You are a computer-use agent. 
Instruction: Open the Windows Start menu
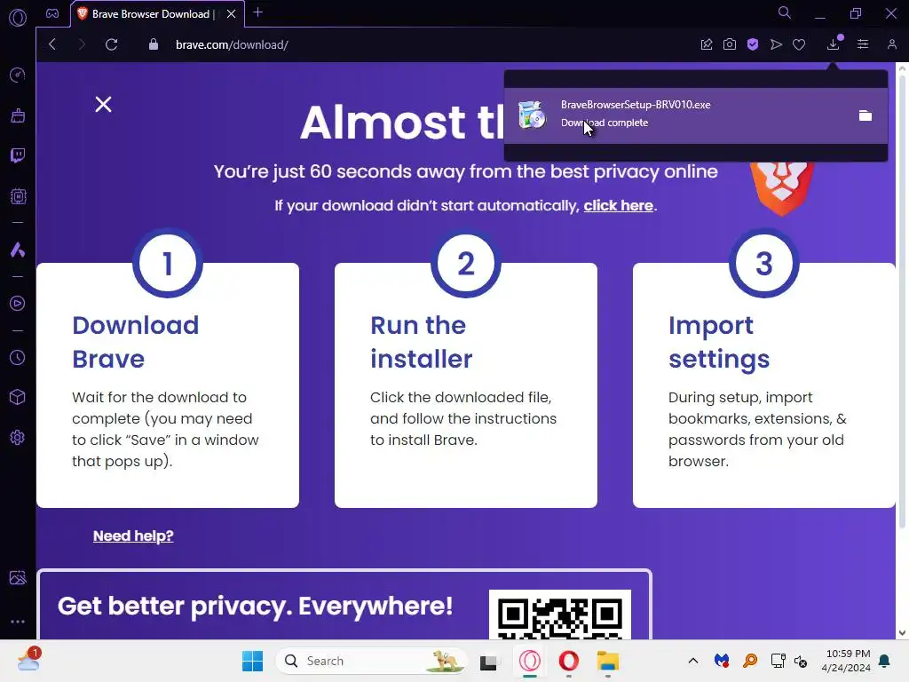252,661
